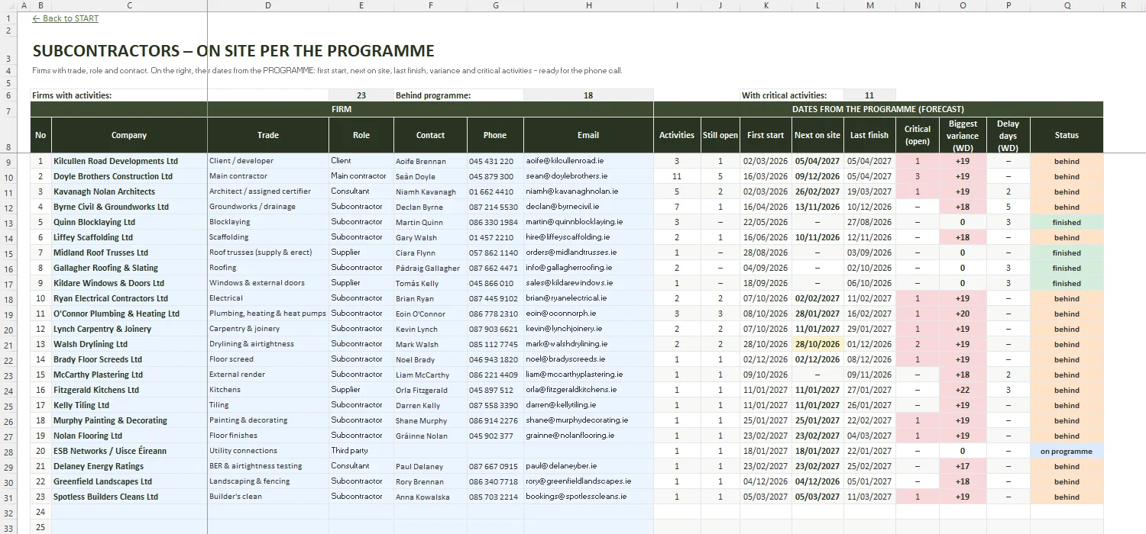Select column header C
Image resolution: width=1146 pixels, height=534 pixels.
(x=129, y=5)
